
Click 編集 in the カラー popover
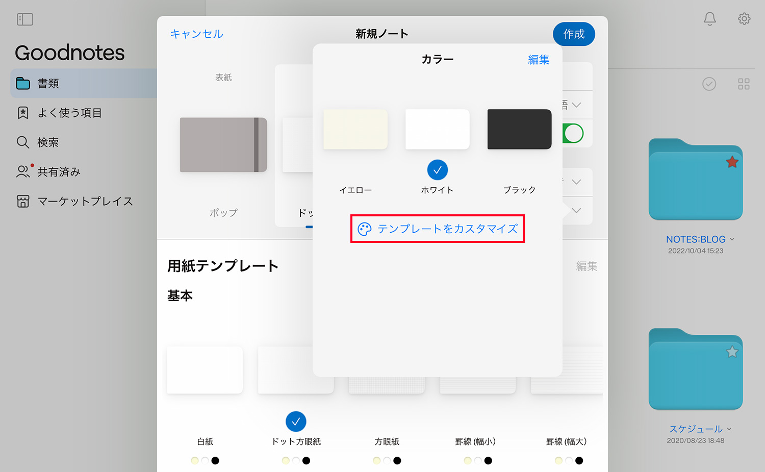click(x=539, y=60)
